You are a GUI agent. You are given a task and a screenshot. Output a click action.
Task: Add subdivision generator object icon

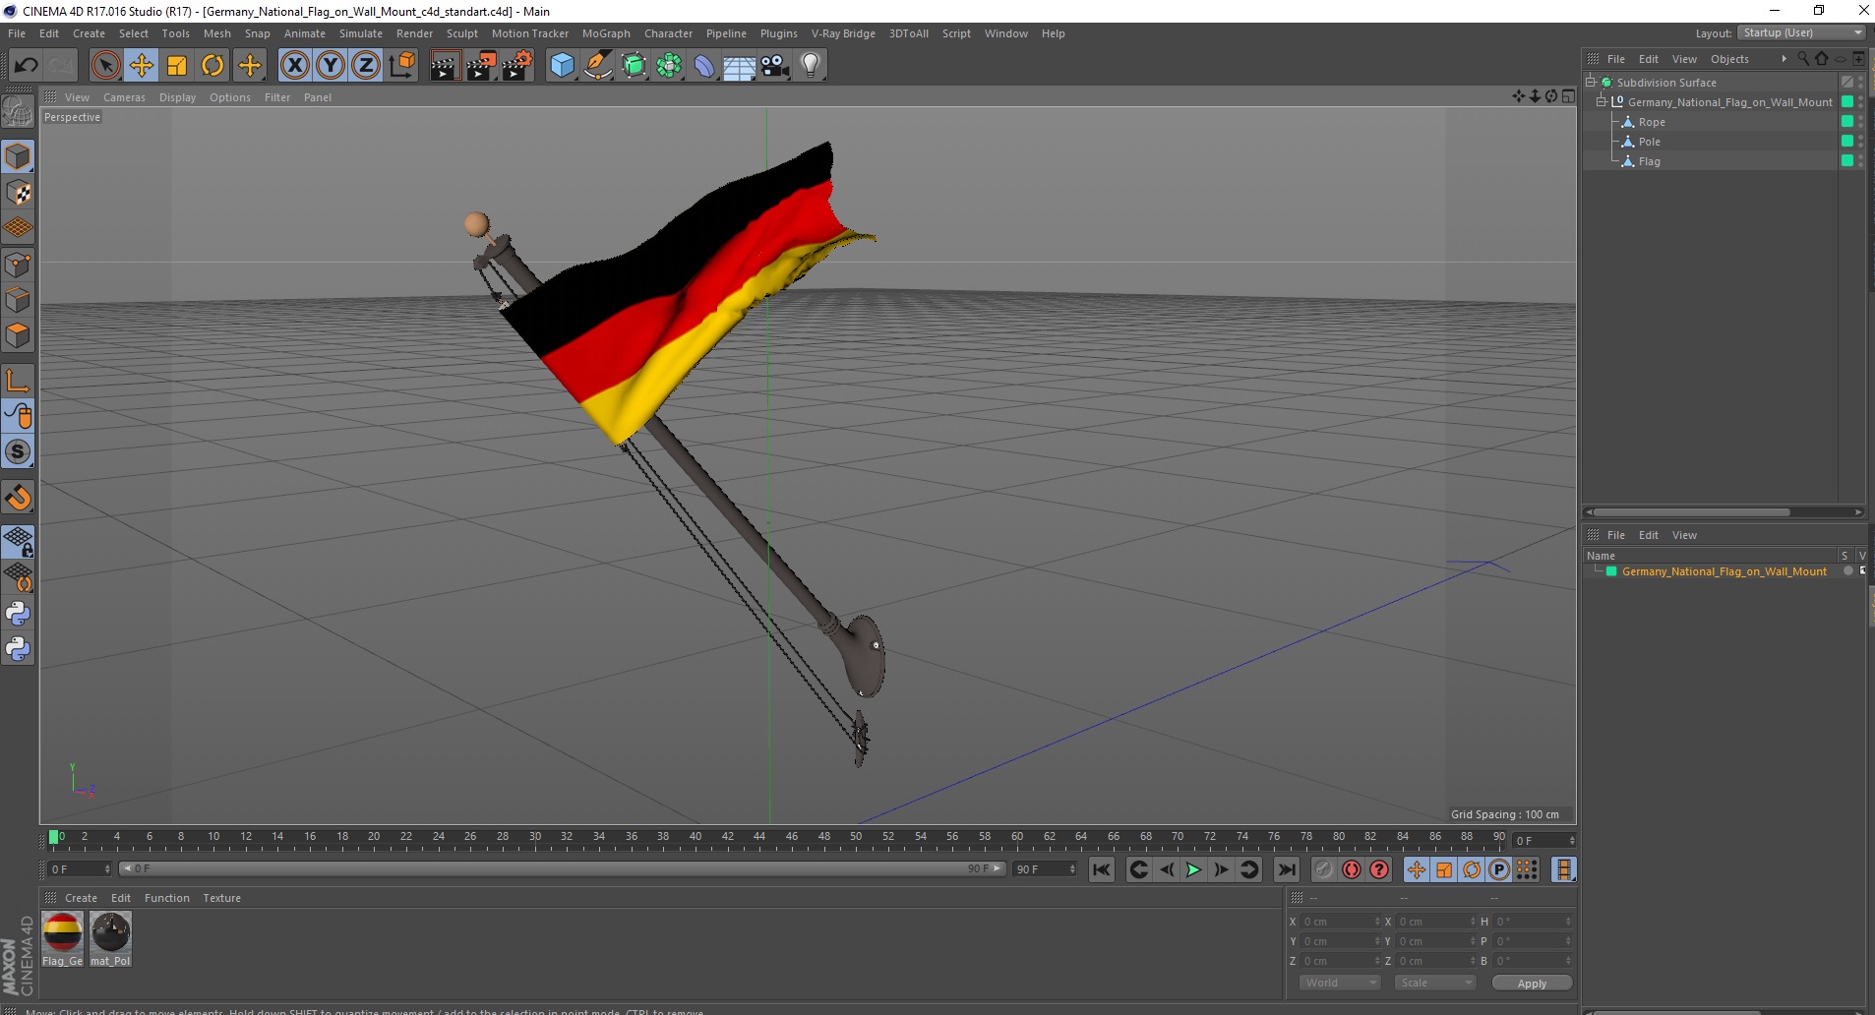click(634, 66)
